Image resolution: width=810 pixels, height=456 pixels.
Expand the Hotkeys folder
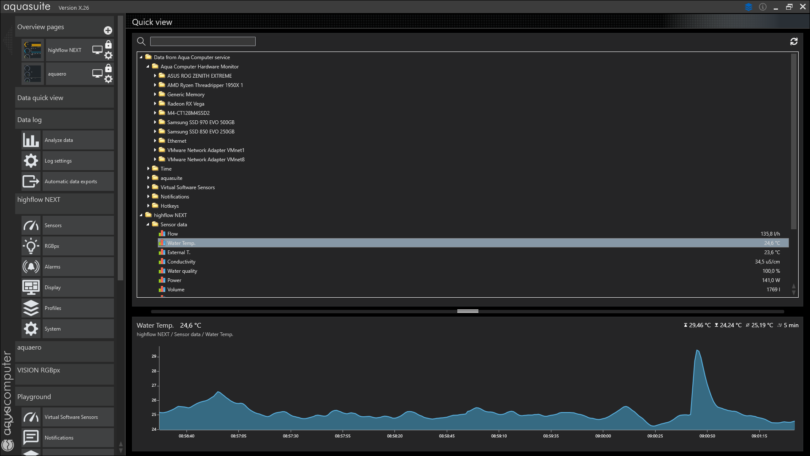coord(148,206)
